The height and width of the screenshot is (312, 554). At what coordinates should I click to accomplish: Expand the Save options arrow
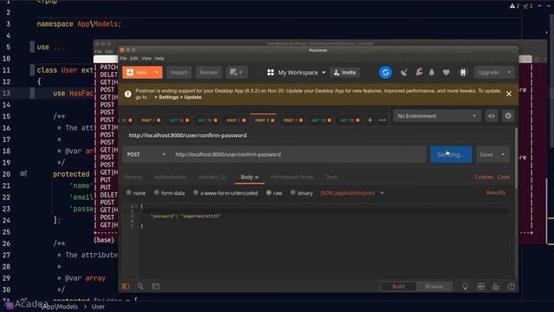click(x=503, y=154)
